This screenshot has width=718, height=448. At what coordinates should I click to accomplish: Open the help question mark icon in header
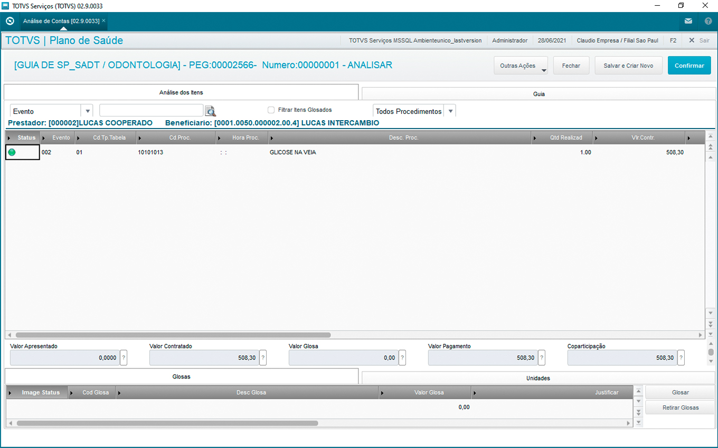point(708,22)
